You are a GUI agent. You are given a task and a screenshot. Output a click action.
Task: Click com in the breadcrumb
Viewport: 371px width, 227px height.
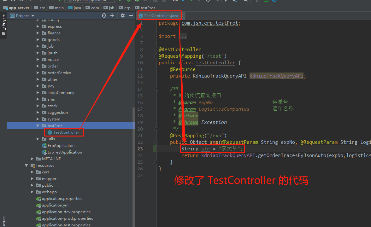tap(95, 8)
